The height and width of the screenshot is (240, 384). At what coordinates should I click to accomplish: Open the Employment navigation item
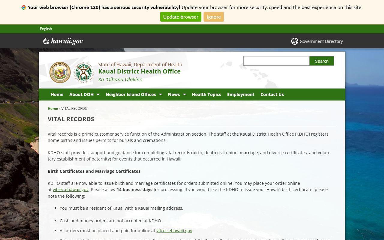pyautogui.click(x=241, y=94)
